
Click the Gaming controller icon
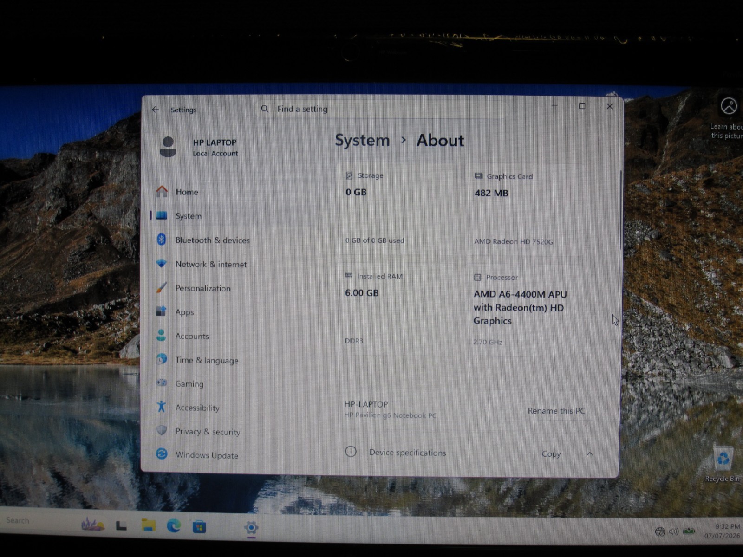[x=161, y=383]
